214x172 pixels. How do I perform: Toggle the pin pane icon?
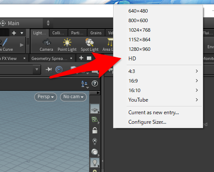(x=48, y=69)
